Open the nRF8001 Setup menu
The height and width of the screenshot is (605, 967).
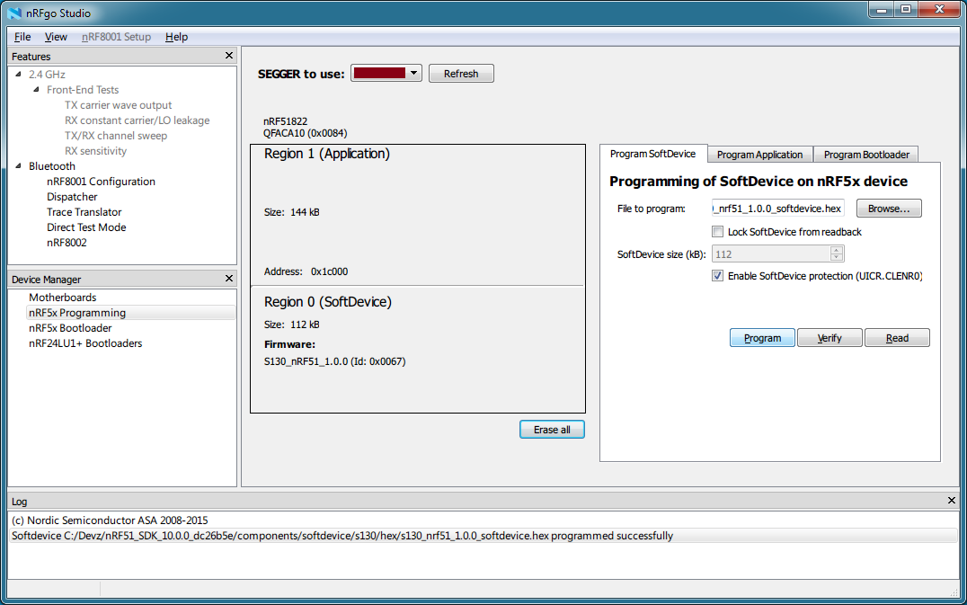[116, 37]
